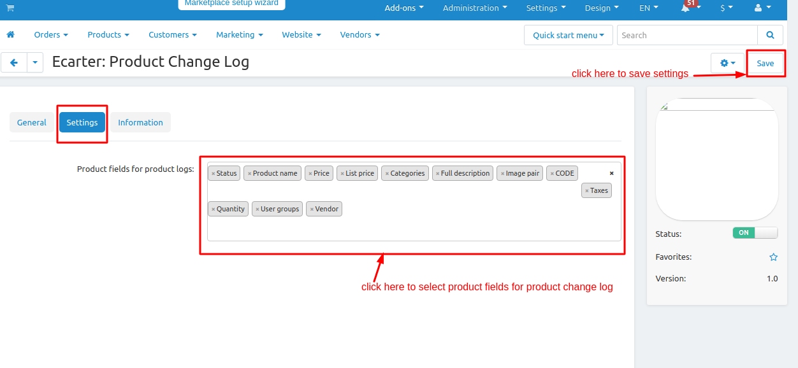Remove the Status tag
Screen dimensions: 798x368
pos(214,174)
